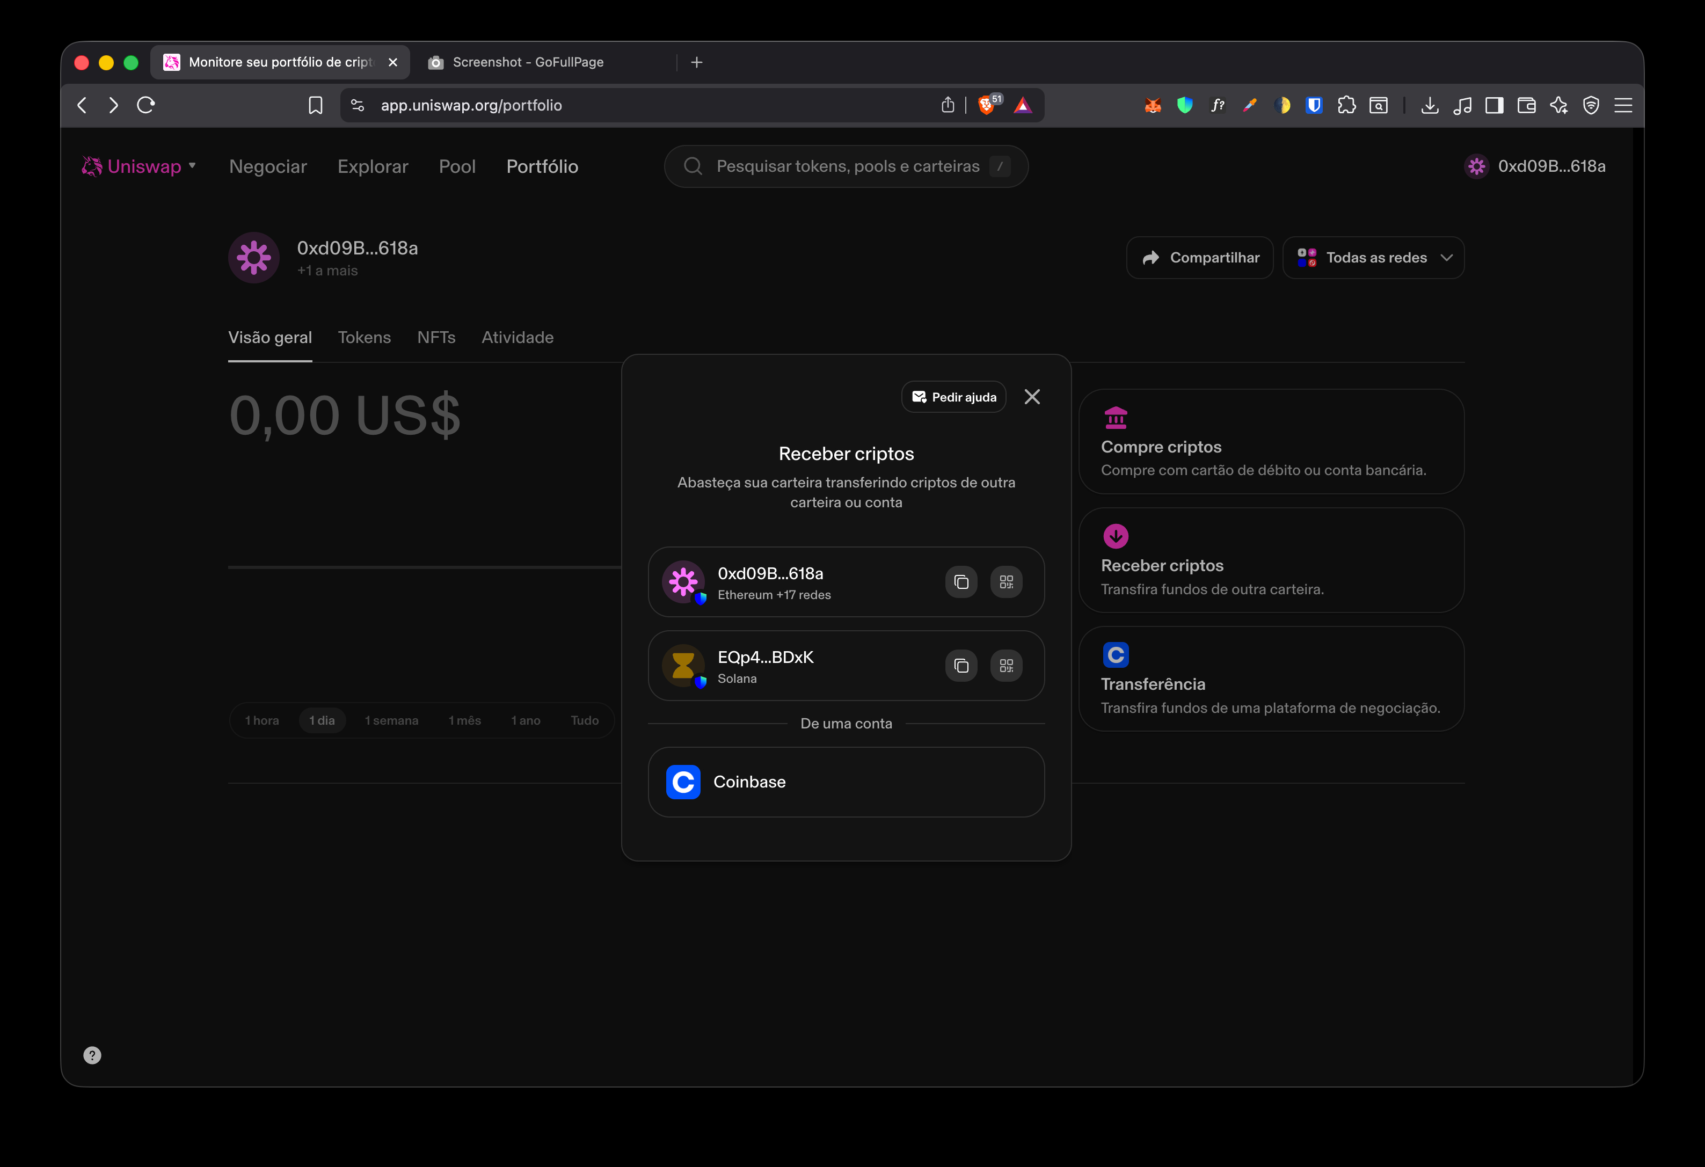This screenshot has height=1167, width=1705.
Task: Show QR code for EQp4...BDxK Solana address
Action: 1006,665
